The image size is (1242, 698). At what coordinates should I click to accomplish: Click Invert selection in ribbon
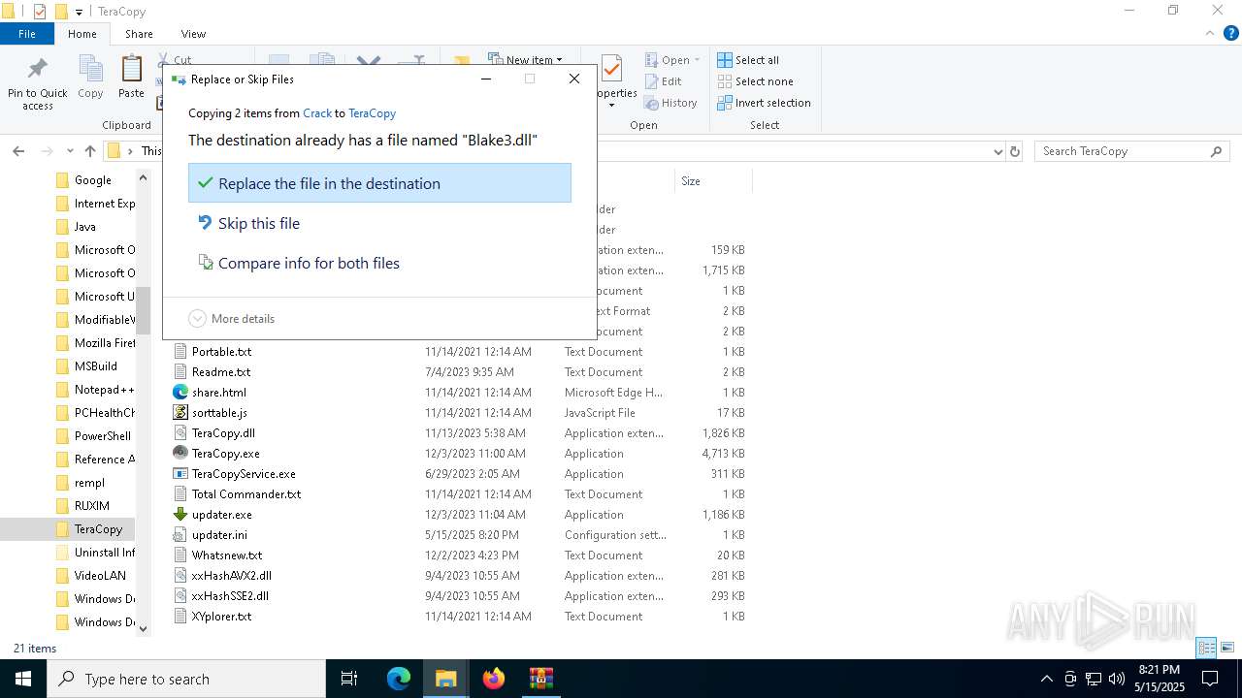pyautogui.click(x=764, y=103)
